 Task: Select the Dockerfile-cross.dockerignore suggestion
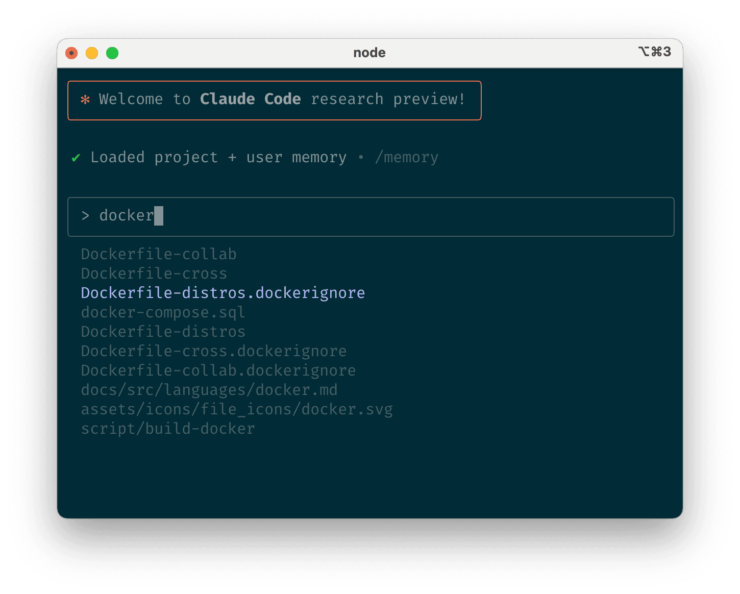pos(214,351)
